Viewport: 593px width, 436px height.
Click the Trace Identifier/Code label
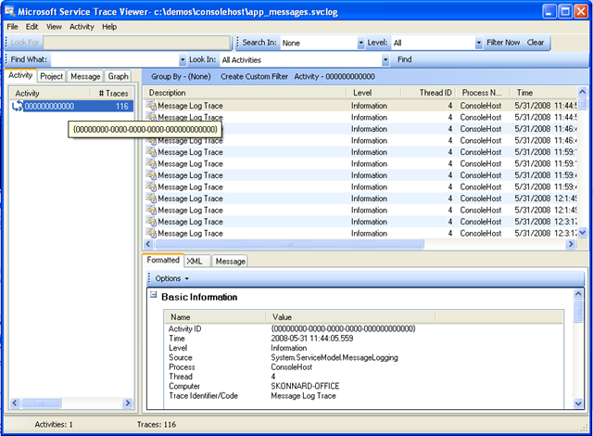(x=203, y=396)
